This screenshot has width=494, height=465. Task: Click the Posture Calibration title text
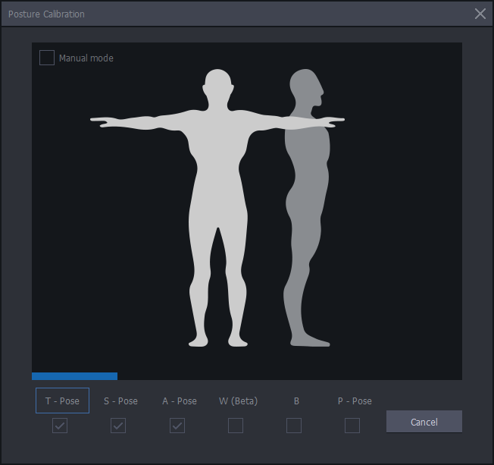(46, 14)
